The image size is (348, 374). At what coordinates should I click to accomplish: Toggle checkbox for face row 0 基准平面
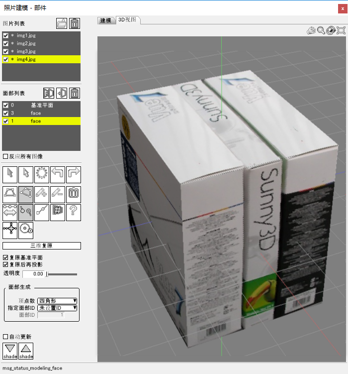pos(5,105)
